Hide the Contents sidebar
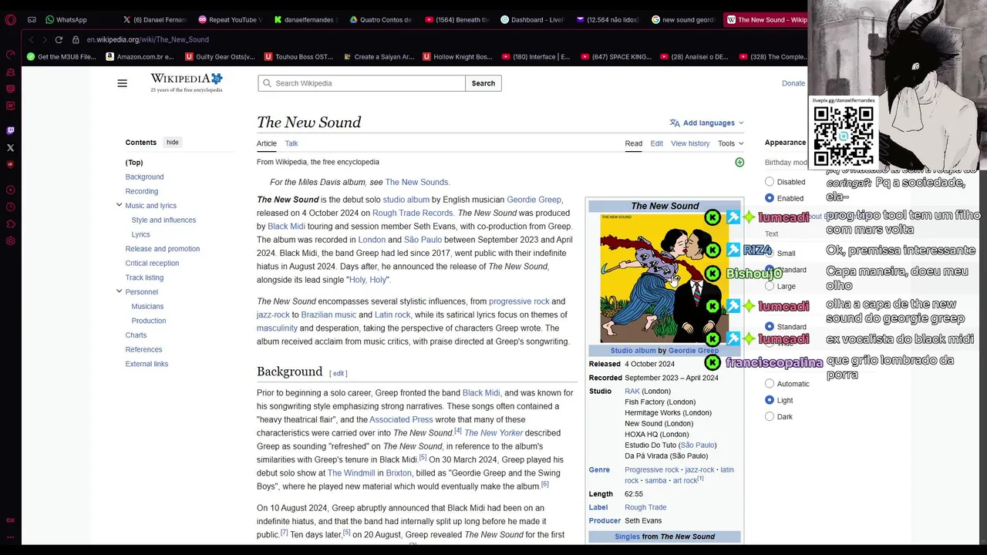 pos(173,143)
